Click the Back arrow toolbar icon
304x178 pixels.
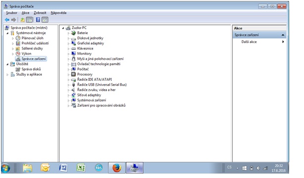click(7, 20)
